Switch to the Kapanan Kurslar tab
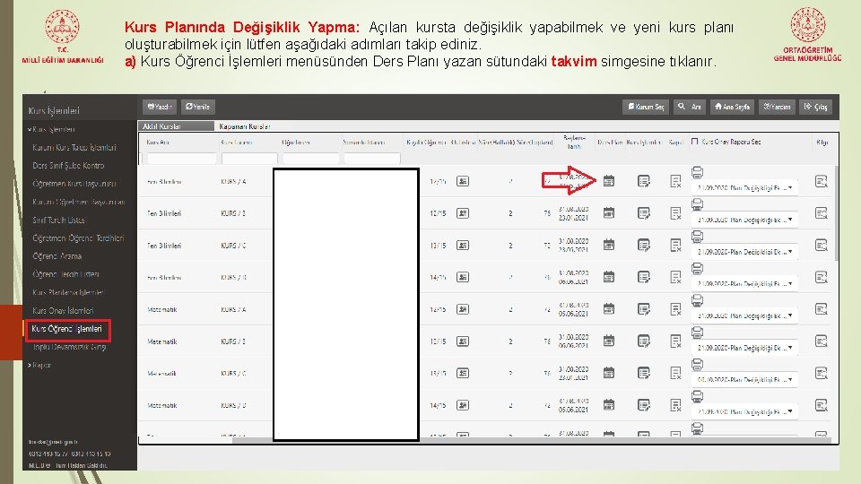Viewport: 861px width, 484px height. click(x=244, y=126)
